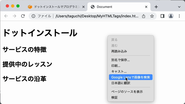
Task: Open the Chrome three-dot menu
Action: pyautogui.click(x=179, y=16)
